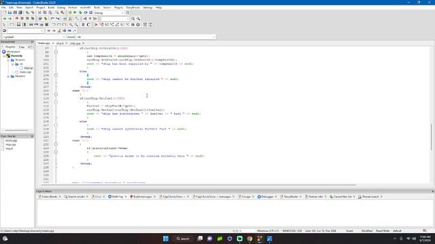
Task: Click the editor vertical scrollbar
Action: point(431,137)
